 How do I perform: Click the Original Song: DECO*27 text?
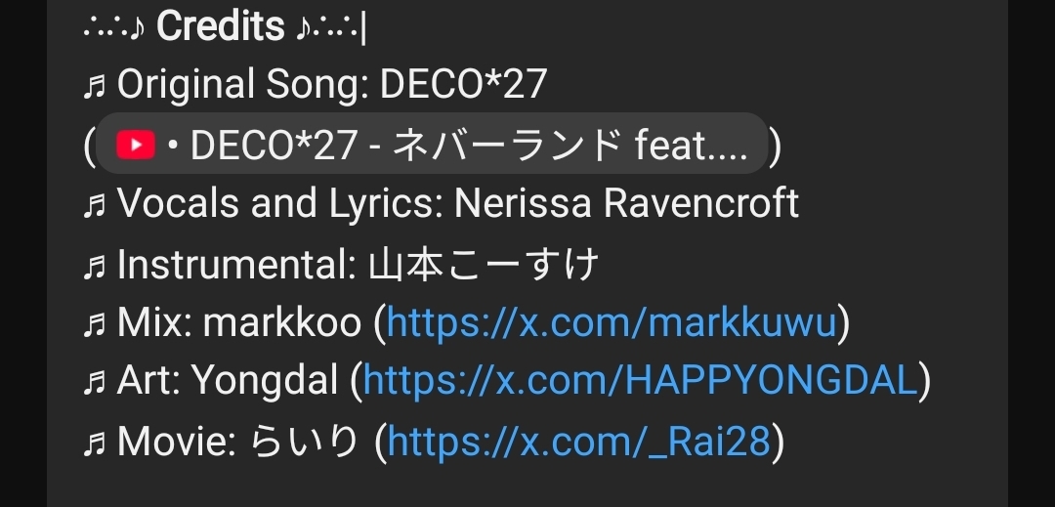(x=332, y=85)
